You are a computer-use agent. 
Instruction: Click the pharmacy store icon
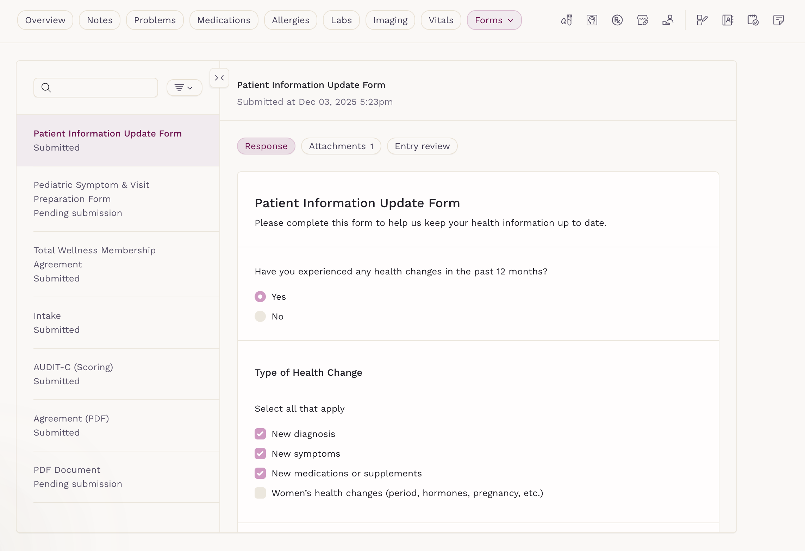click(643, 20)
